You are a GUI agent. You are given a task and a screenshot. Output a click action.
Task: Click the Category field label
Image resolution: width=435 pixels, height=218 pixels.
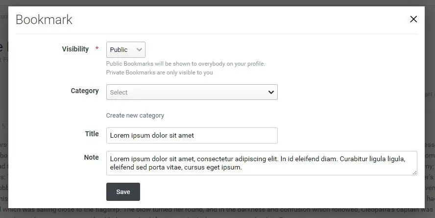[85, 91]
